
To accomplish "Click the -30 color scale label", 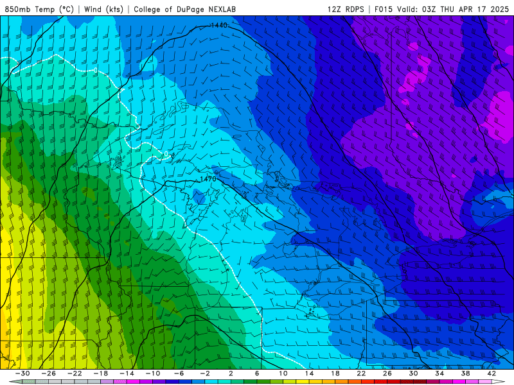I will [22, 373].
